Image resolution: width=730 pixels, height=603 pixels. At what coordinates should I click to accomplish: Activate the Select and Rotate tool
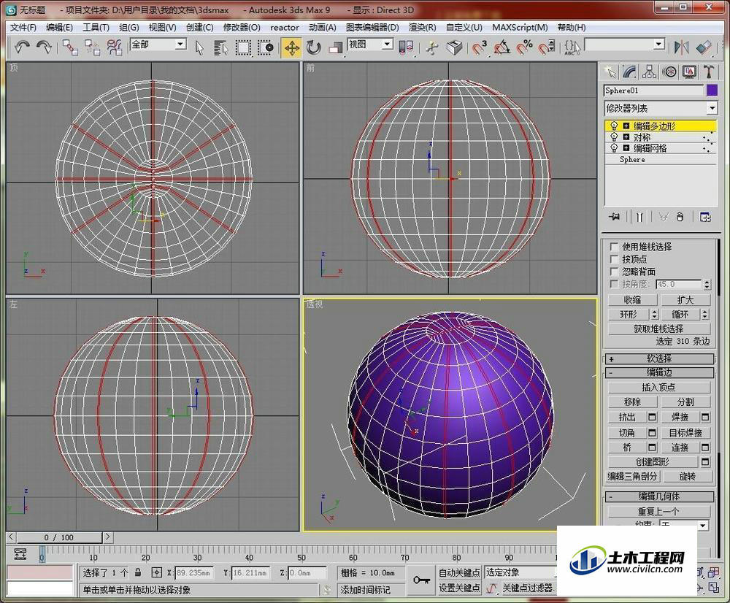pyautogui.click(x=314, y=47)
